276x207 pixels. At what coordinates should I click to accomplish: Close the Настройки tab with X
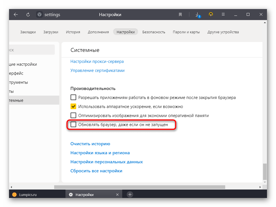point(117,195)
